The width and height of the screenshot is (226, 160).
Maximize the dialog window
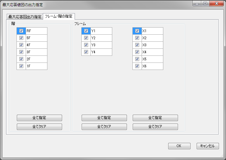tap(205, 3)
